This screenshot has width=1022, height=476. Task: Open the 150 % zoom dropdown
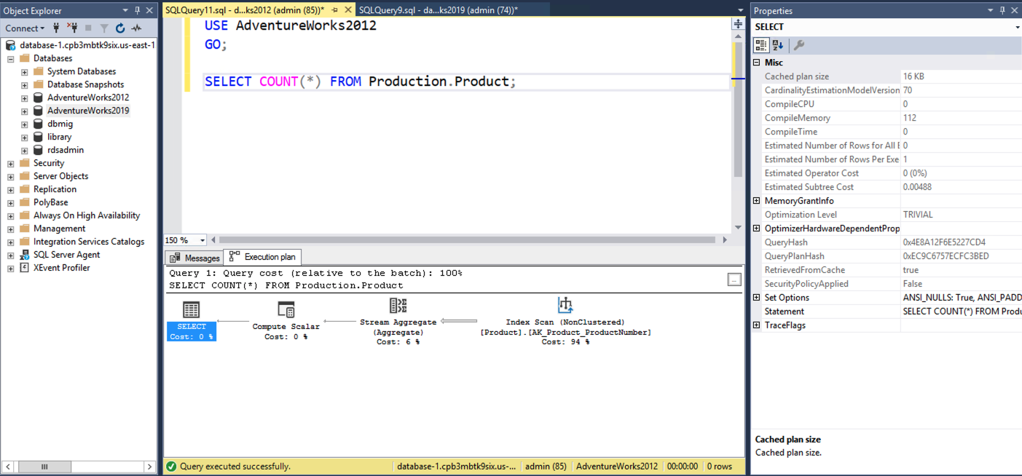pos(203,240)
